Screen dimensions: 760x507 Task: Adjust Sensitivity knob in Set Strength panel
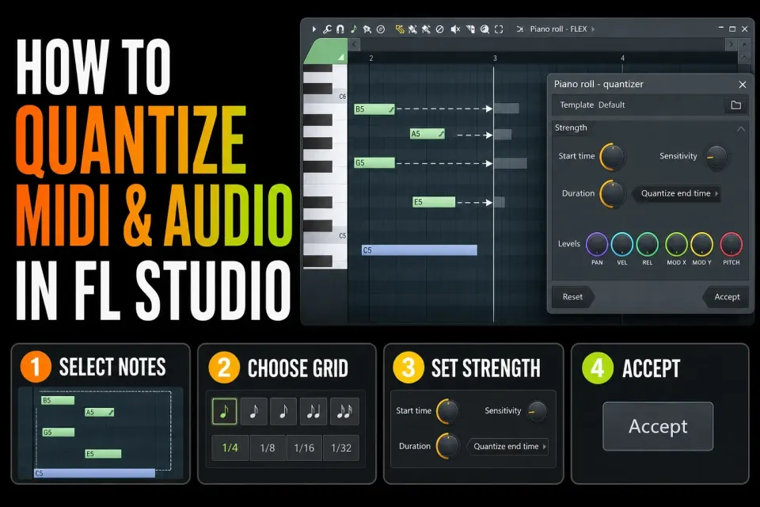pyautogui.click(x=537, y=411)
